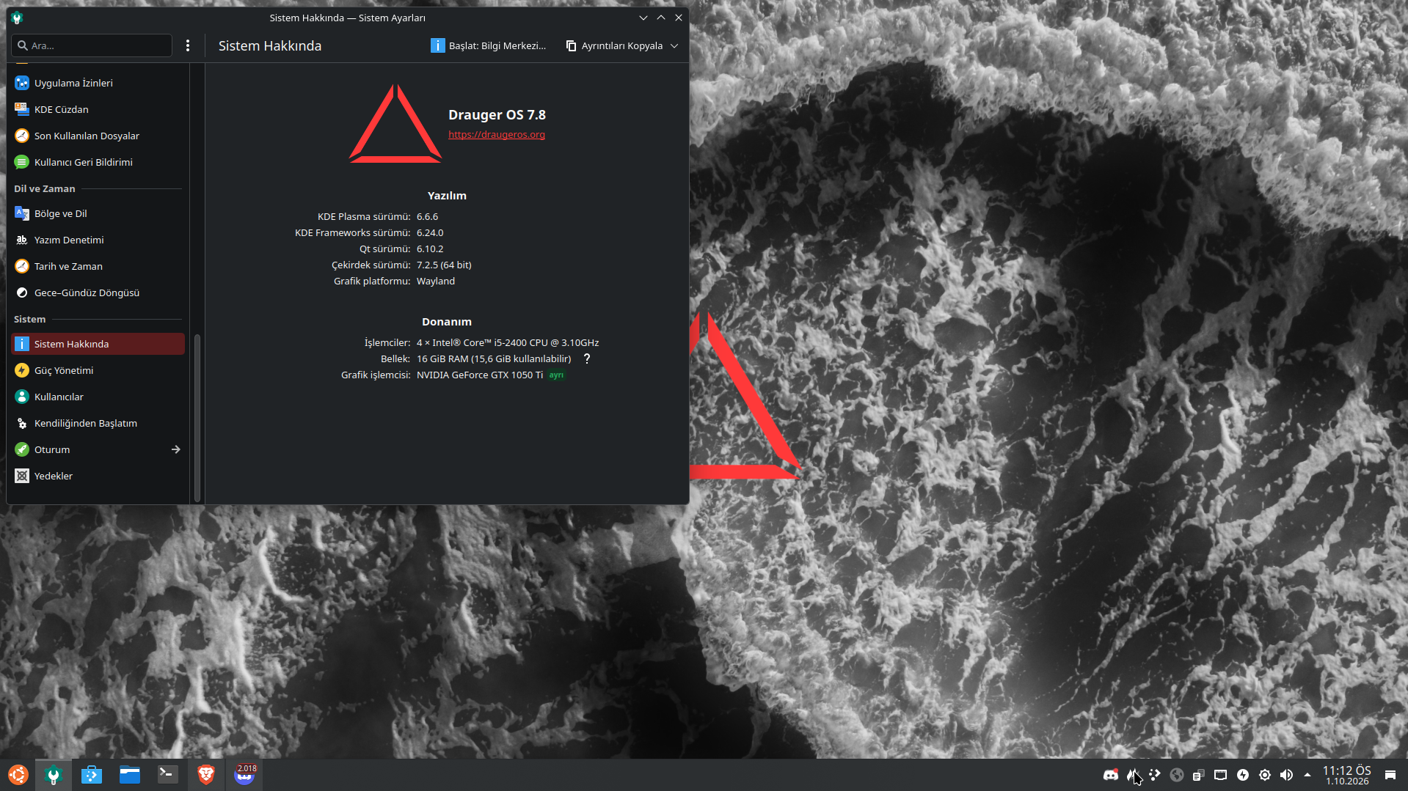
Task: Click the GPU 'ayrı' badge
Action: click(557, 375)
